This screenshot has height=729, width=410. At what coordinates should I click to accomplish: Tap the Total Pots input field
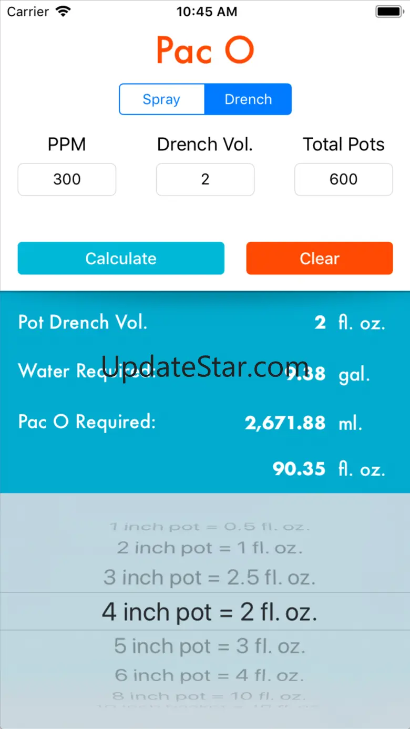coord(343,179)
